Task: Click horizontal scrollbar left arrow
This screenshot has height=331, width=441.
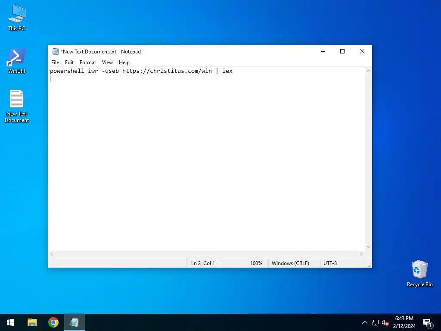Action: [52, 254]
